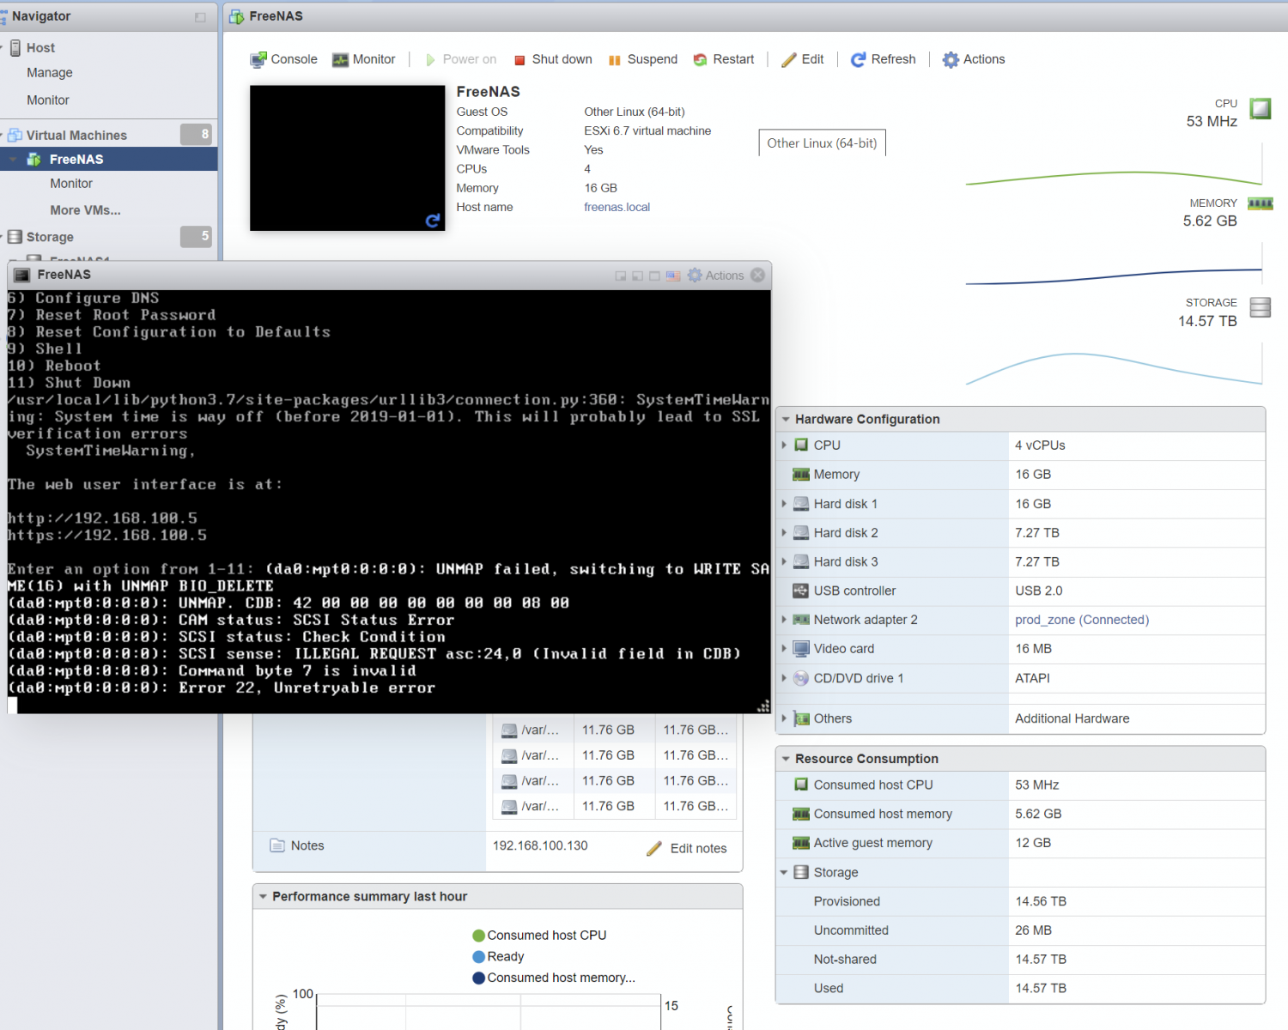The width and height of the screenshot is (1288, 1030).
Task: Click More VMs... in Navigator
Action: tap(85, 210)
